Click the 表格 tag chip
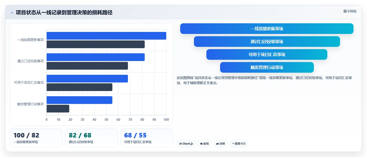Image resolution: width=367 pixels, height=157 pixels. pos(204,144)
